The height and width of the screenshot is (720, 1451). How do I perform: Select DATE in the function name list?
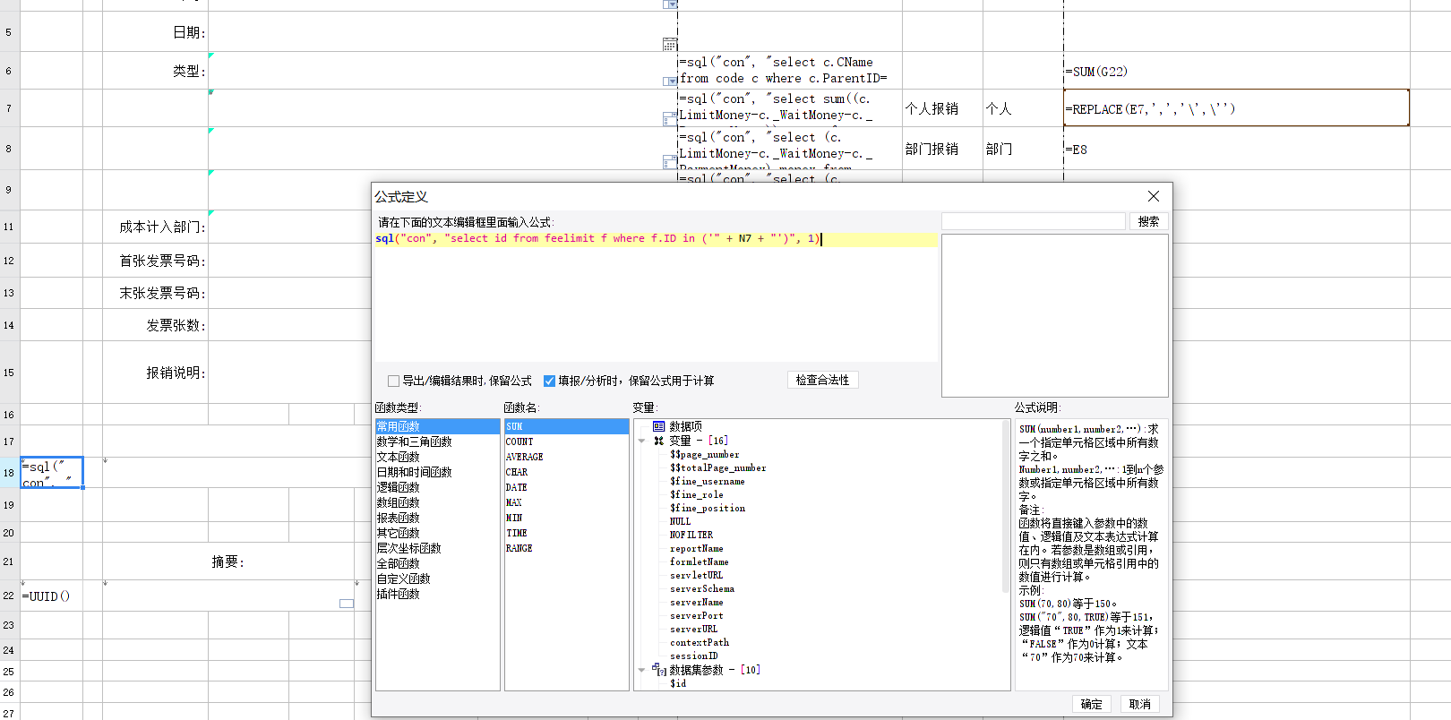[x=566, y=487]
